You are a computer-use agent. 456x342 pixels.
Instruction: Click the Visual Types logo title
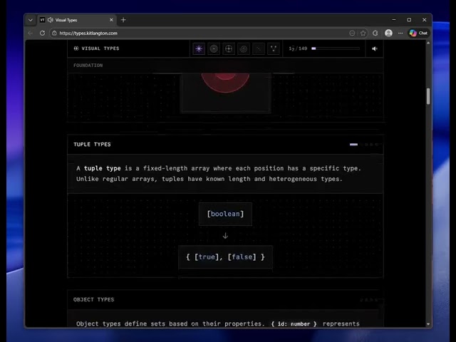97,48
